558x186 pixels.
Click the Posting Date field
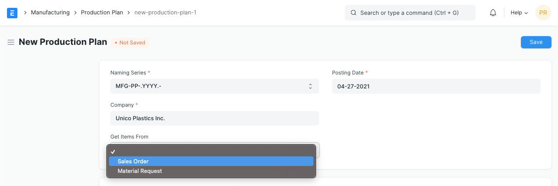coord(436,86)
